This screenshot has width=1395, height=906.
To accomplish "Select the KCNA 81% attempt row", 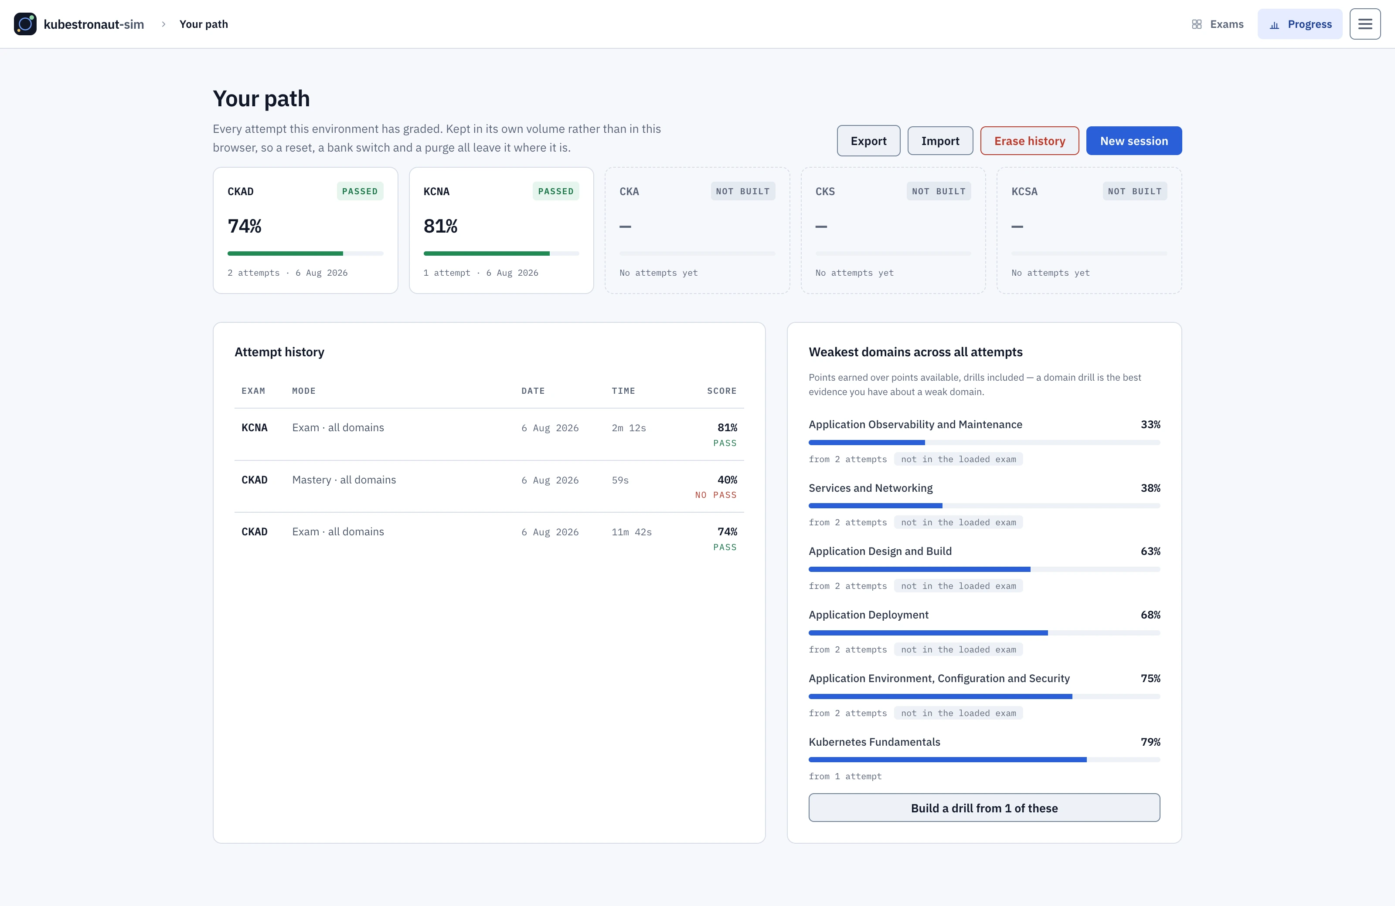I will (x=489, y=435).
